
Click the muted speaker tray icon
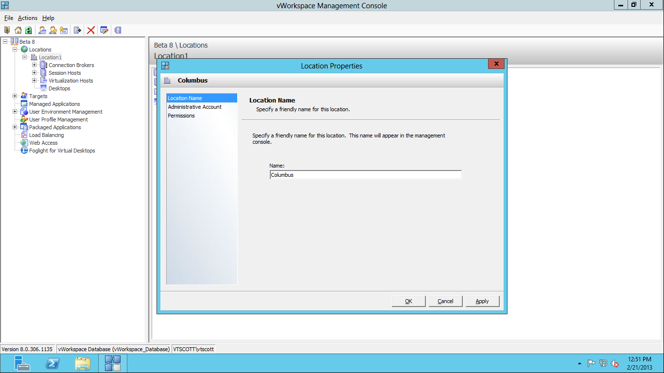(x=615, y=363)
